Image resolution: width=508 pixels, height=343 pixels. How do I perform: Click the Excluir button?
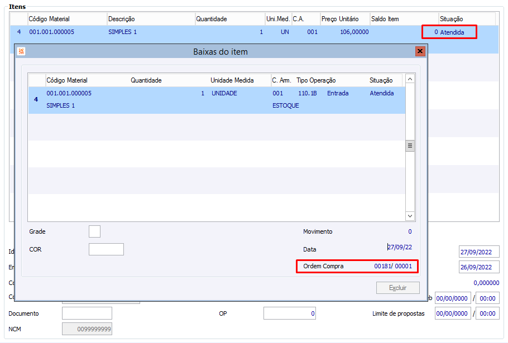[x=397, y=288]
